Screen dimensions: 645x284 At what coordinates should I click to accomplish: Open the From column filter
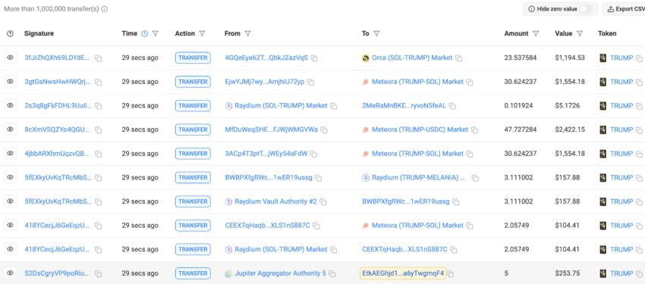tap(247, 33)
